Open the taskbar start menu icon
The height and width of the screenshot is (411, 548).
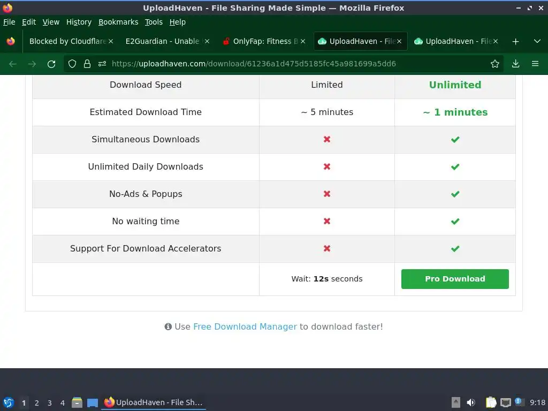(9, 402)
